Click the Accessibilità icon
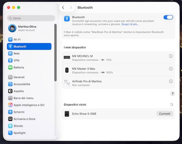The width and height of the screenshot is (182, 144). point(10,84)
